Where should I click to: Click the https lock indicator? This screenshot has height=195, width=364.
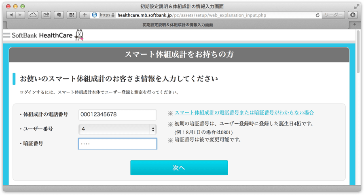tap(107, 15)
